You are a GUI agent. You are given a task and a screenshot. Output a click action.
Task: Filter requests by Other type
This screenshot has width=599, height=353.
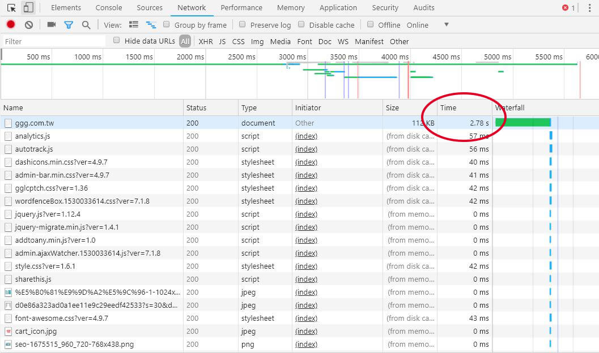point(399,41)
